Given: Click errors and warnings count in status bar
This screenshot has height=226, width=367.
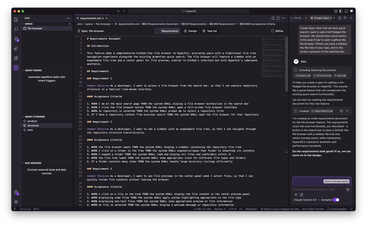Looking at the screenshot, I should (x=25, y=209).
